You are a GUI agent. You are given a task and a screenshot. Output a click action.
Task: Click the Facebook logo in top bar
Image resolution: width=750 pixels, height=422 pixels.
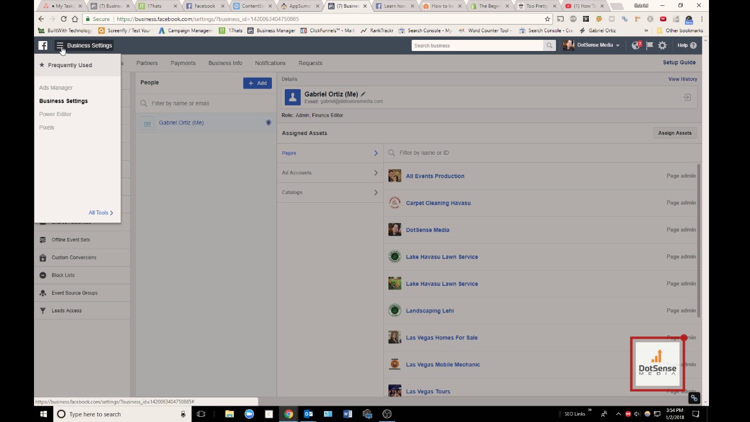coord(43,45)
